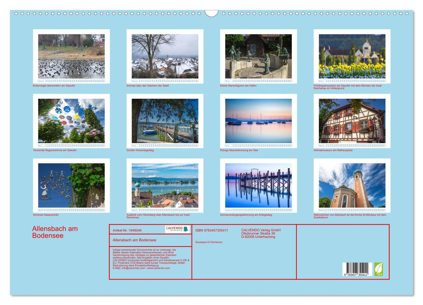The width and height of the screenshot is (423, 305).
Task: Select the 'Heimatmuseum am Rathausplatz' image
Action: tap(352, 121)
